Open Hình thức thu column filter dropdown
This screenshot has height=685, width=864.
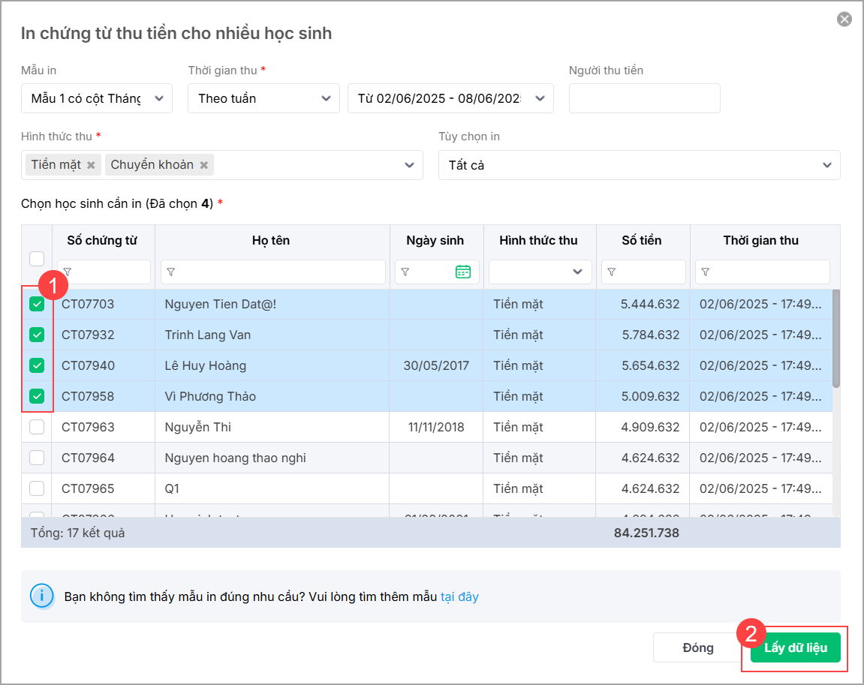tap(540, 272)
